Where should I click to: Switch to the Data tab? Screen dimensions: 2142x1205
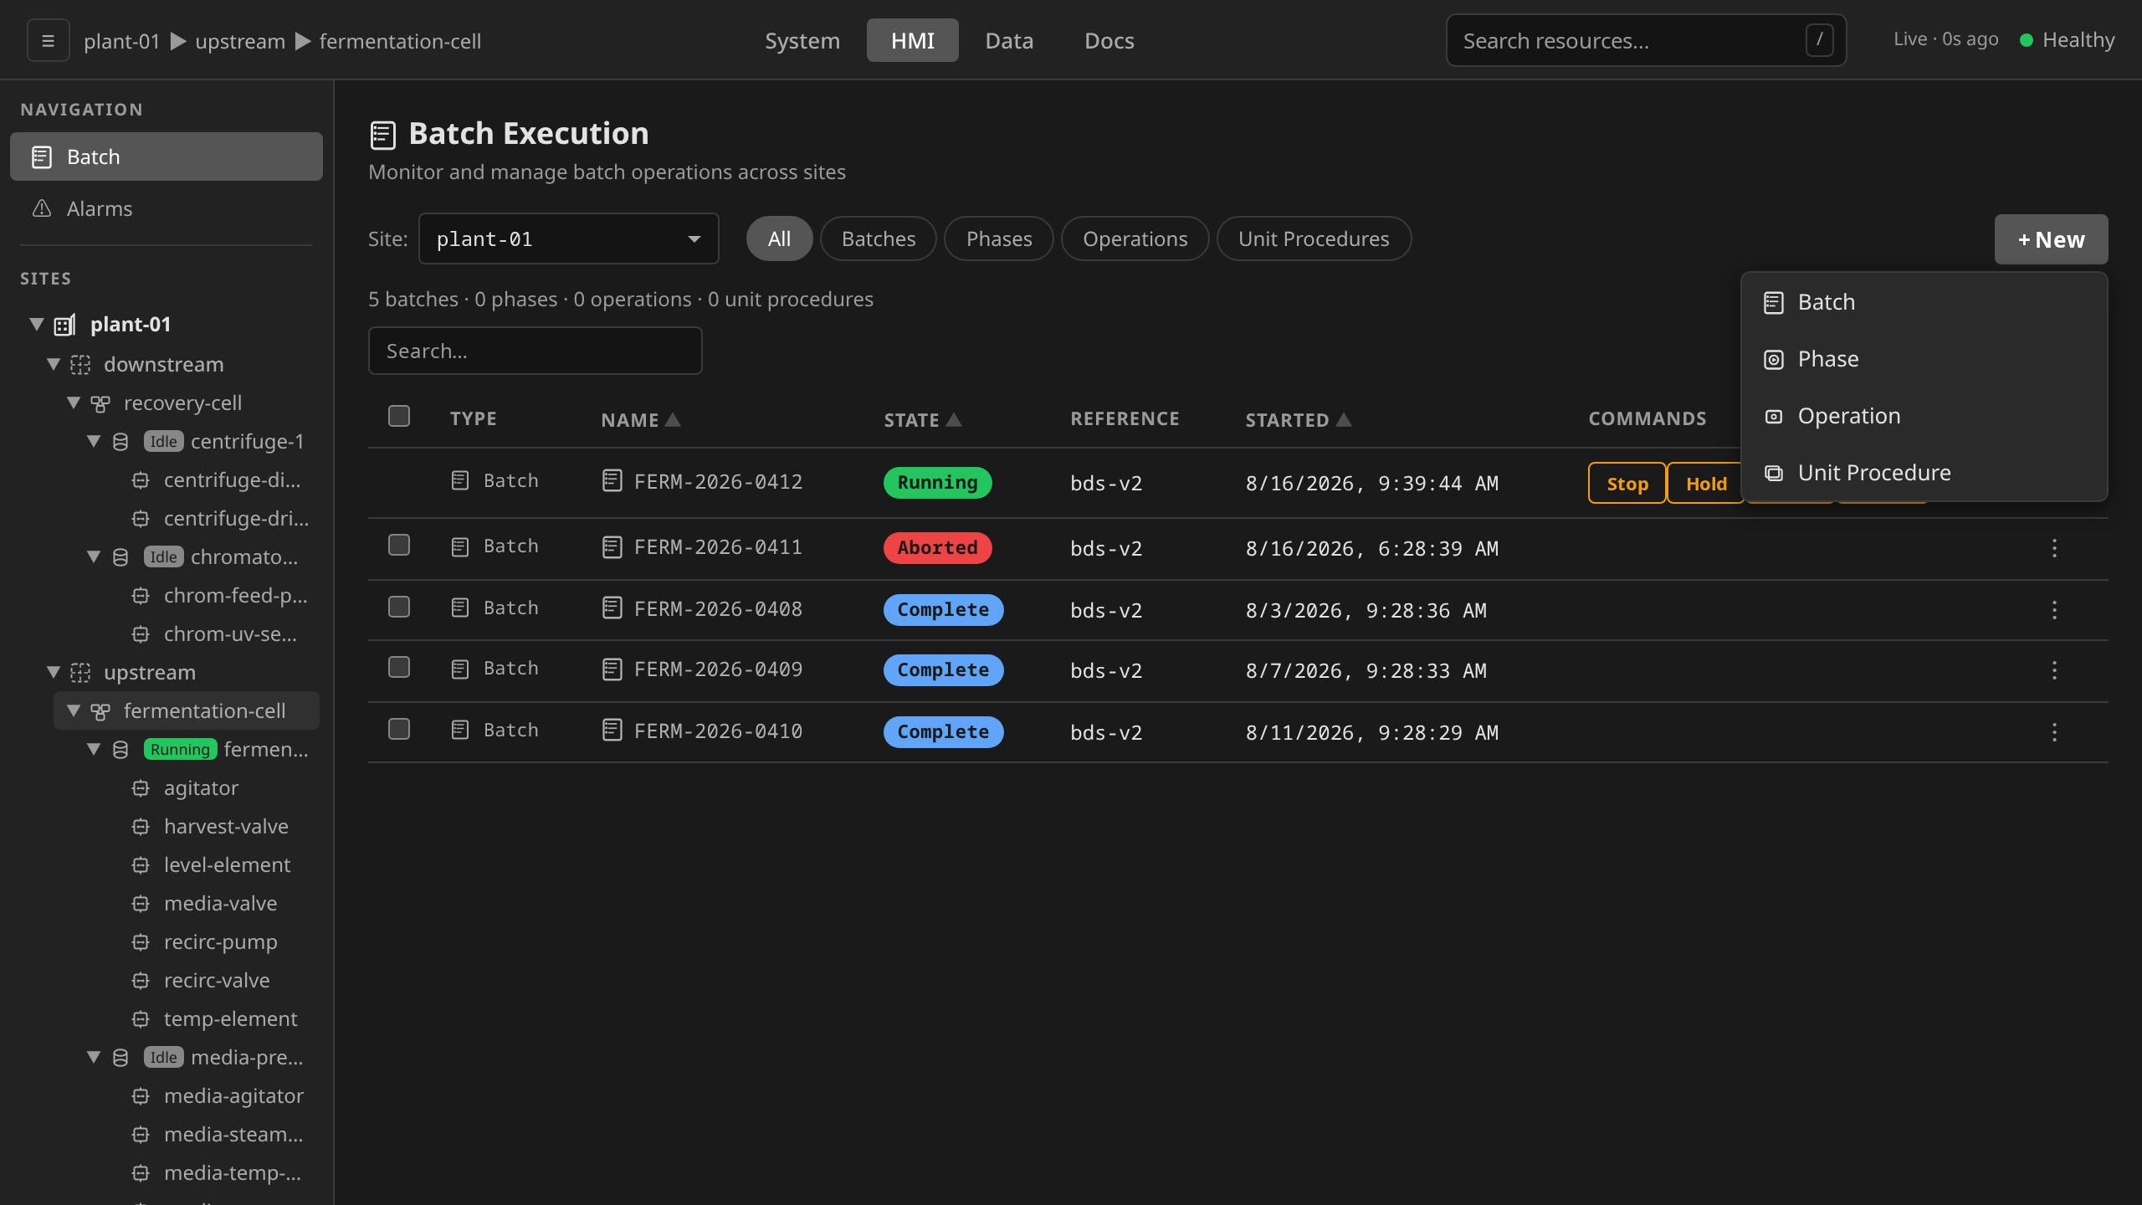(1009, 40)
